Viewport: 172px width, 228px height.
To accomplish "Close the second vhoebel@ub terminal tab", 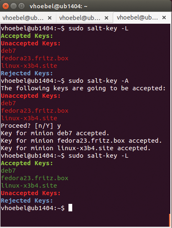I will 106,18.
